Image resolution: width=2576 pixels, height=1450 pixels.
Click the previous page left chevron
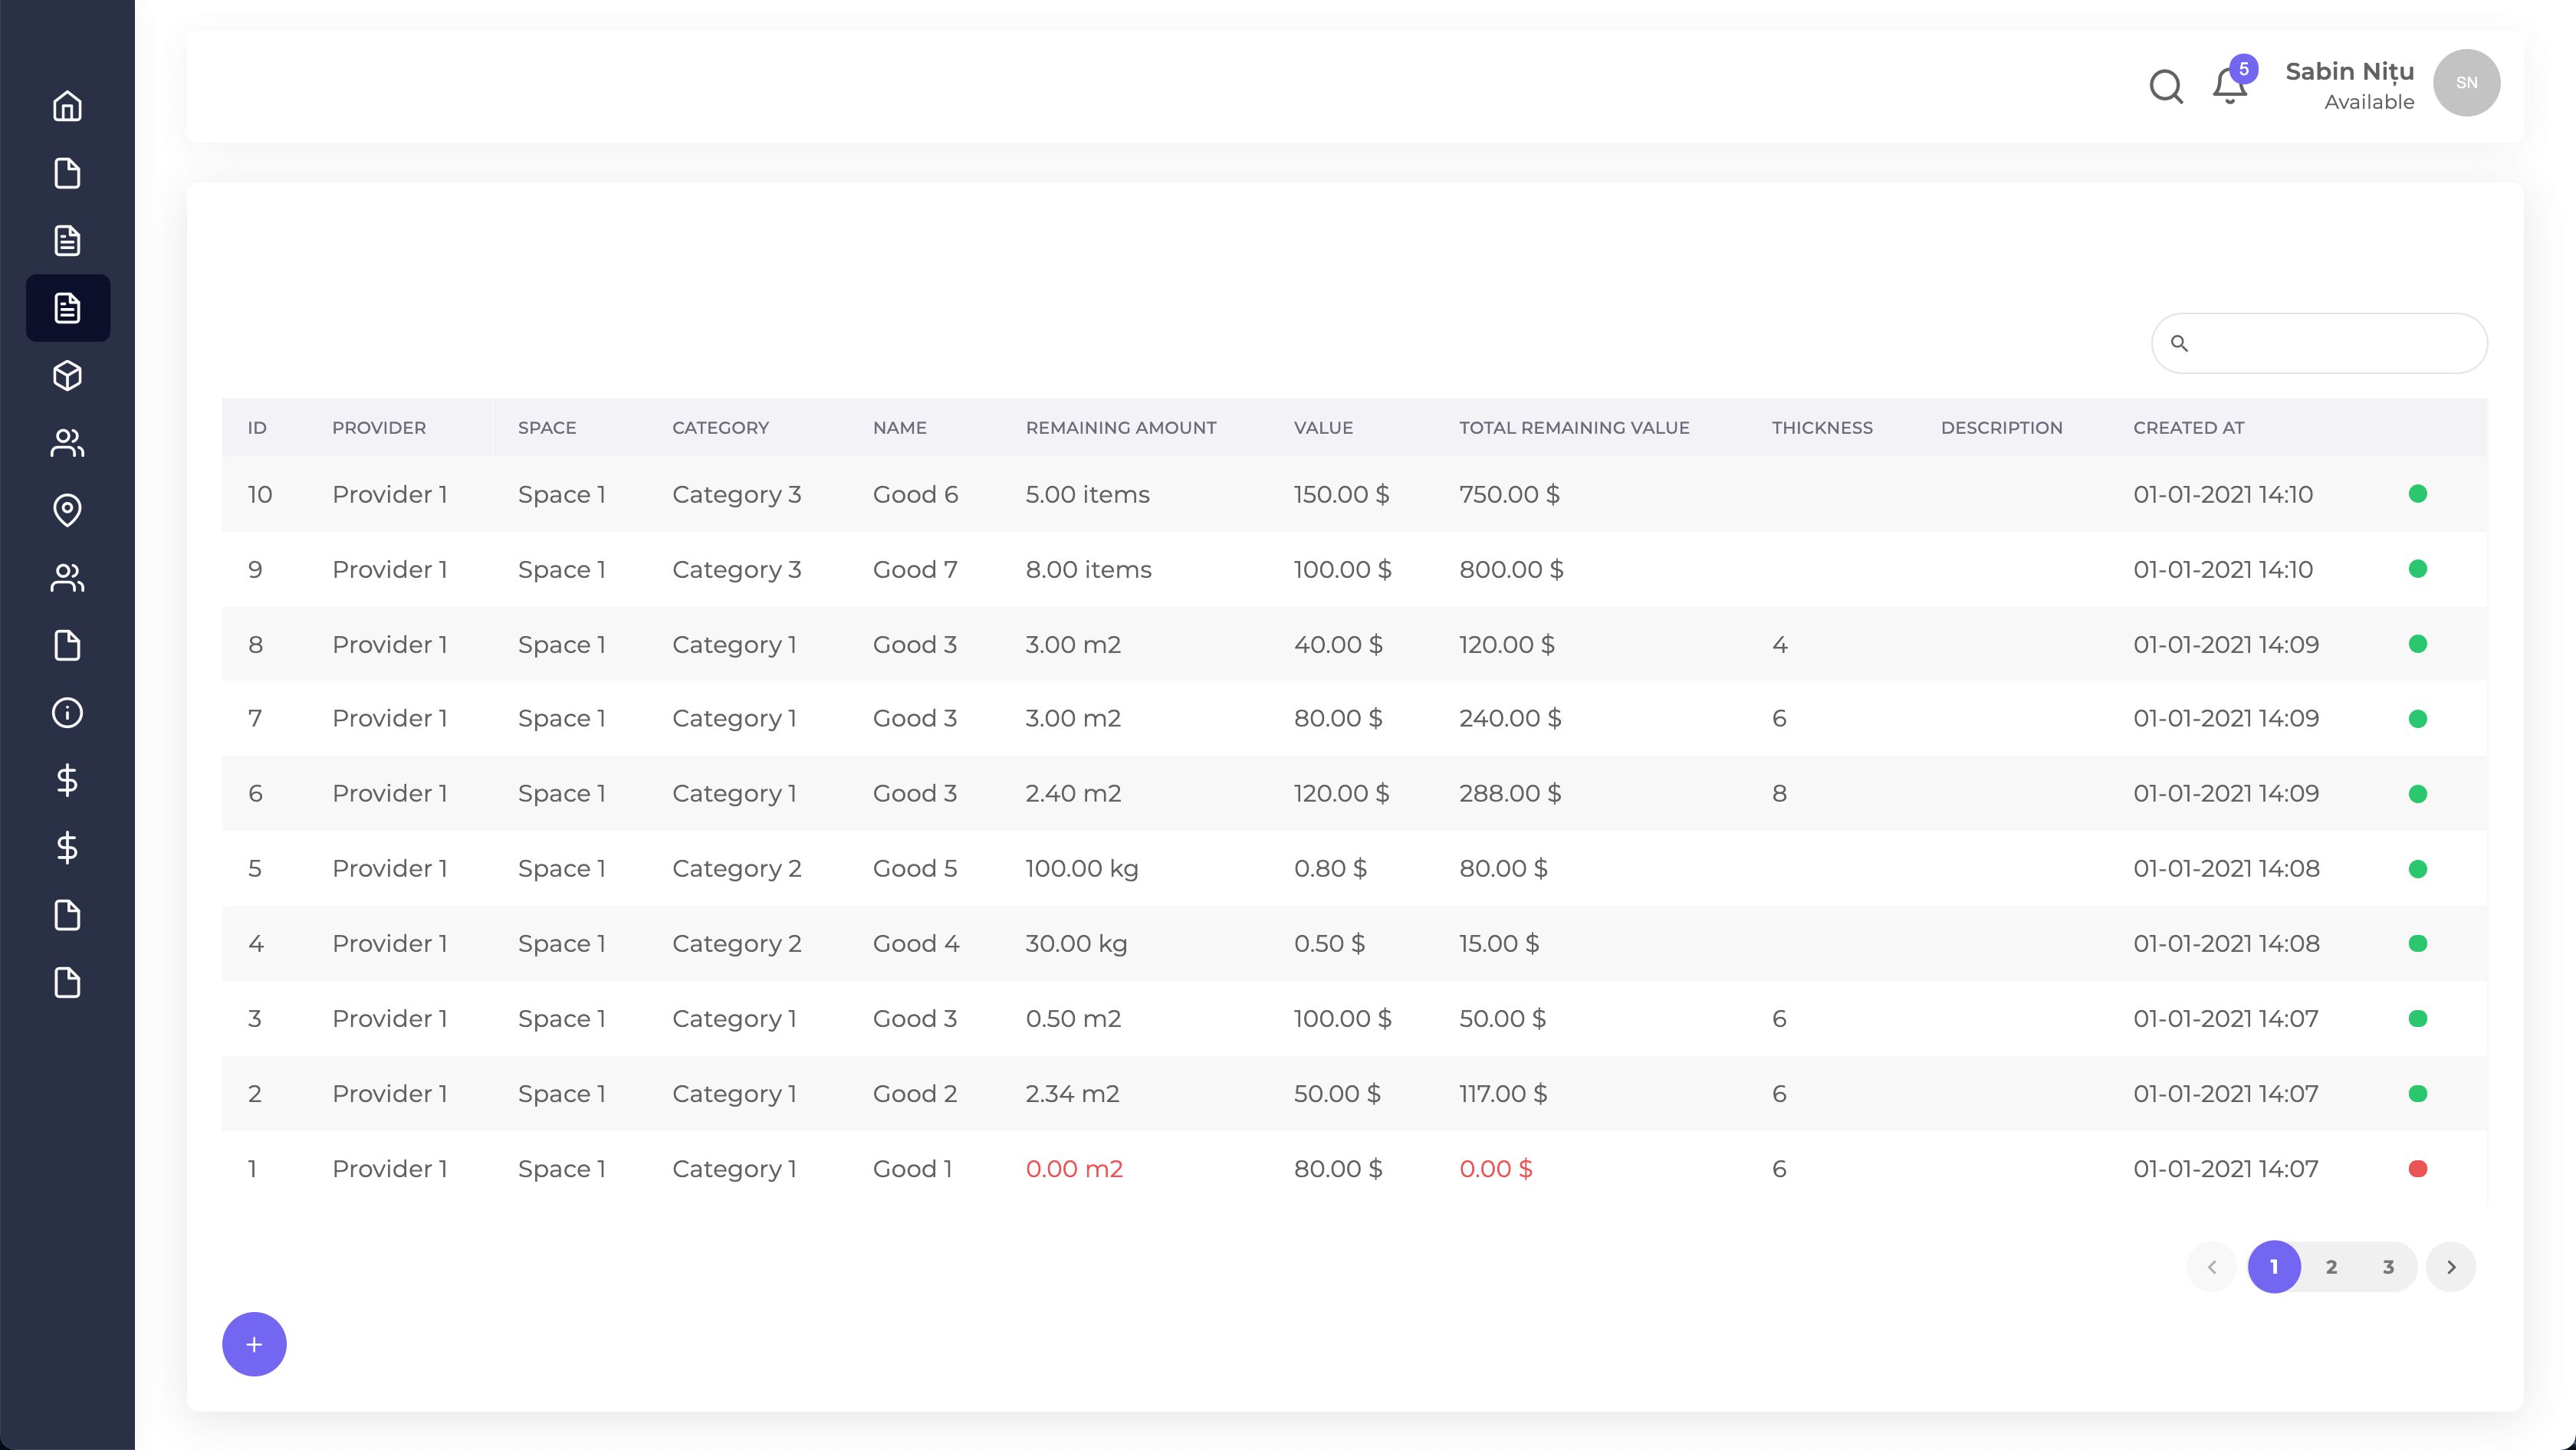[2211, 1267]
